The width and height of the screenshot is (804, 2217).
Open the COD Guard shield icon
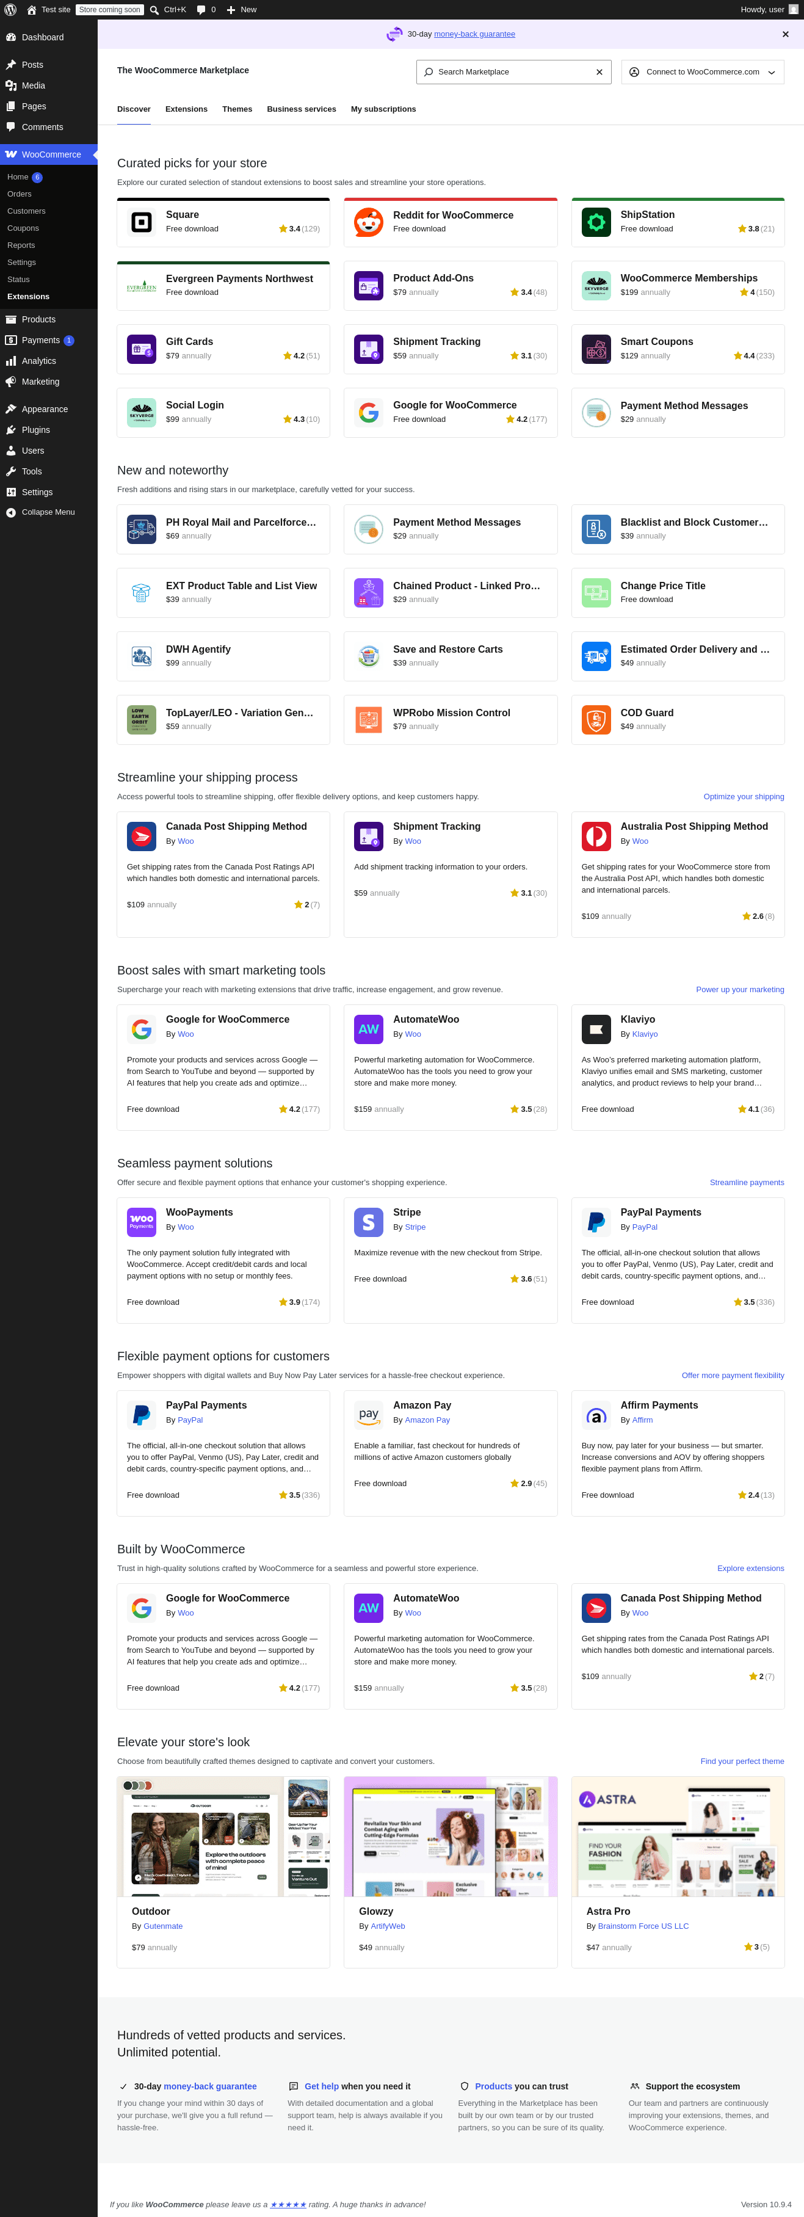point(596,719)
